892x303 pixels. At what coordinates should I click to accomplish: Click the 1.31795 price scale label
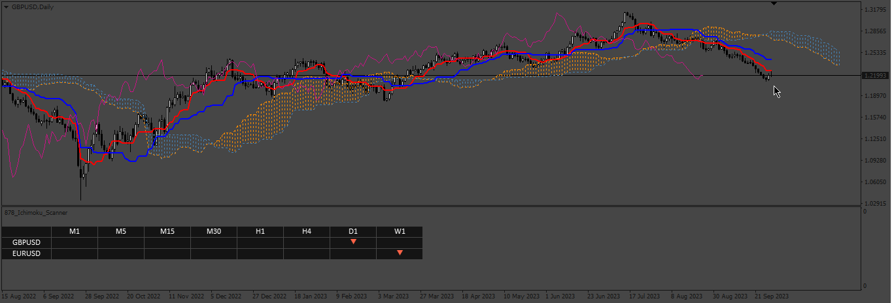(875, 10)
